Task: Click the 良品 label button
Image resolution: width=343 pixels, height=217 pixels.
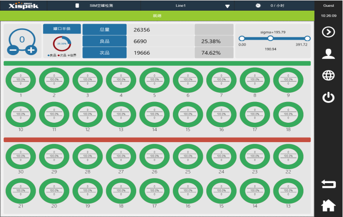Action: point(104,42)
